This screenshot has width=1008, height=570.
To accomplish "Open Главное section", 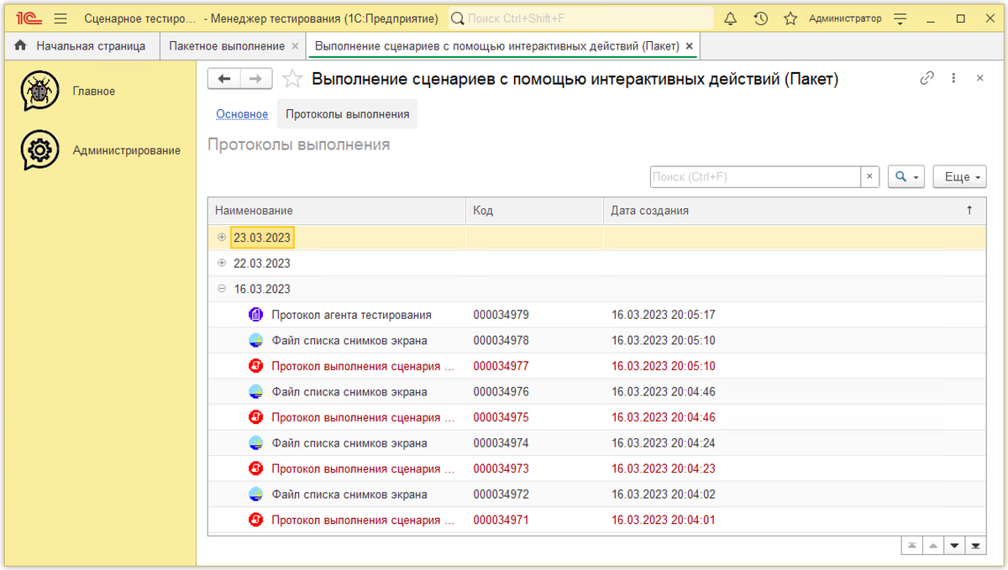I will click(x=94, y=91).
